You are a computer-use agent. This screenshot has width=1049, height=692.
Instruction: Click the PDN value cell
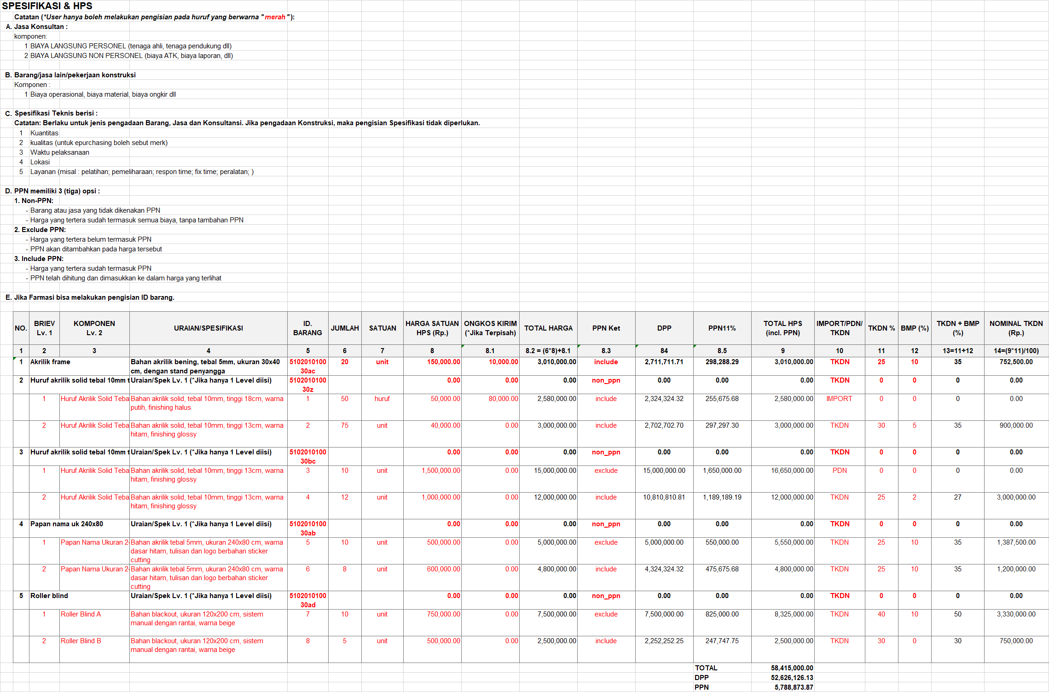tap(839, 471)
